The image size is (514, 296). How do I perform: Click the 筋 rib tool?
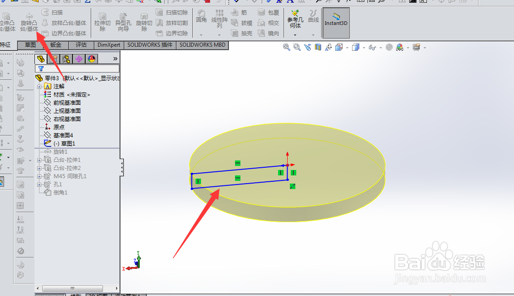click(x=239, y=12)
